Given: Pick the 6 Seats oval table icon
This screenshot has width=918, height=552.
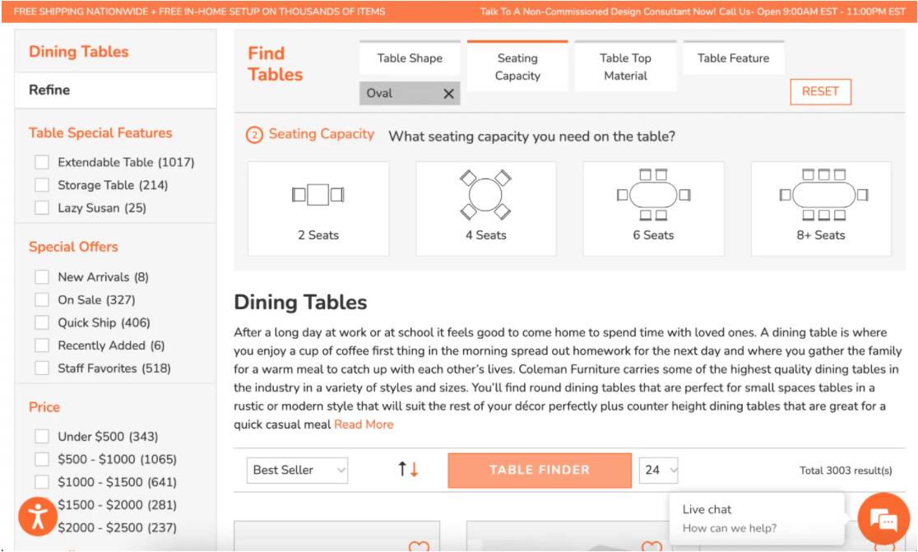Looking at the screenshot, I should (653, 196).
